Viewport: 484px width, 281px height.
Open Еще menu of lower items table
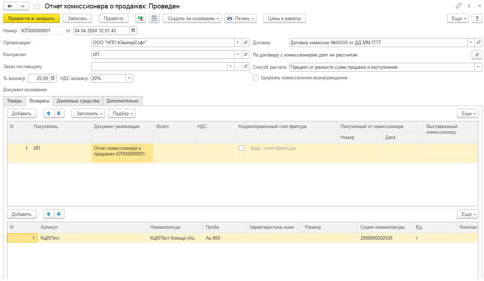[468, 214]
